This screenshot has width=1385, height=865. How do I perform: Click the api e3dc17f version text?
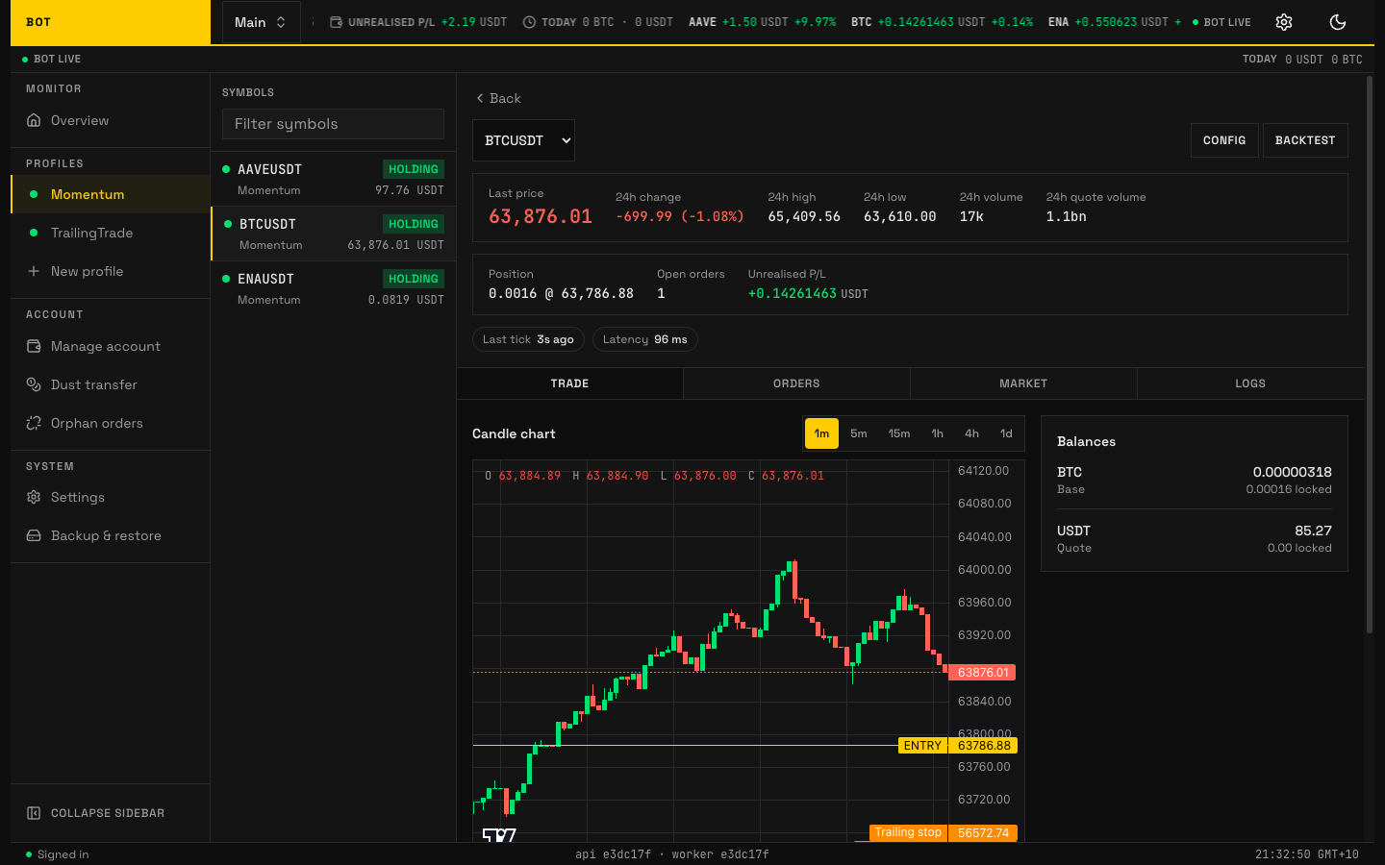(x=613, y=854)
